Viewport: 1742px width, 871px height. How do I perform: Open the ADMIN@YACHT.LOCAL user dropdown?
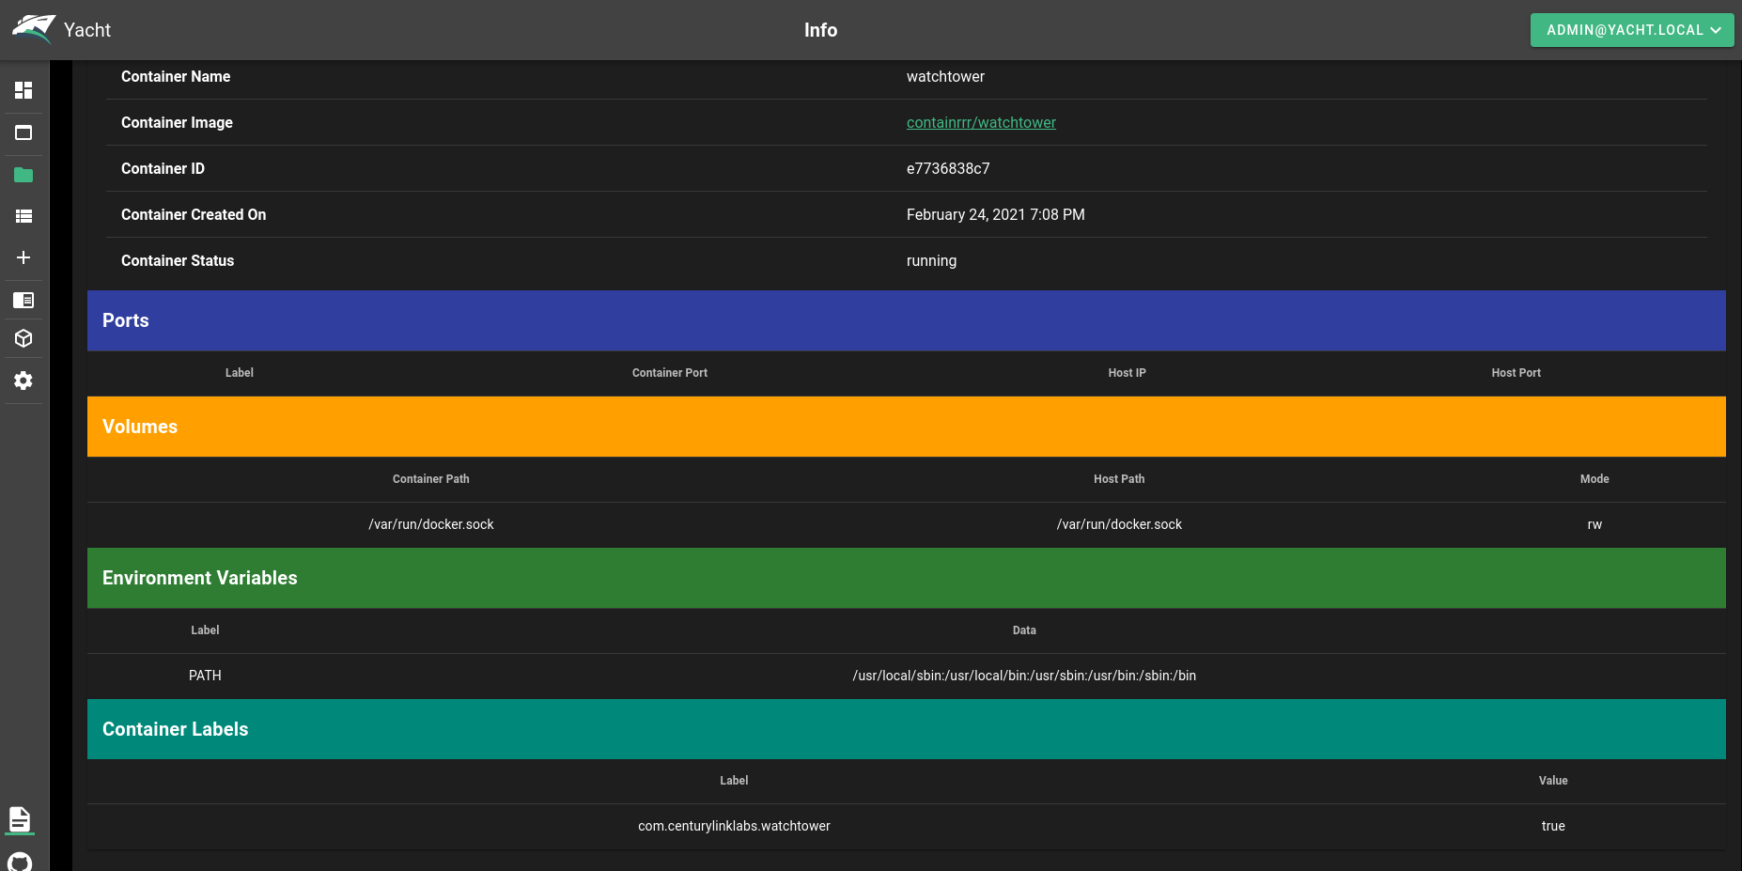1632,30
